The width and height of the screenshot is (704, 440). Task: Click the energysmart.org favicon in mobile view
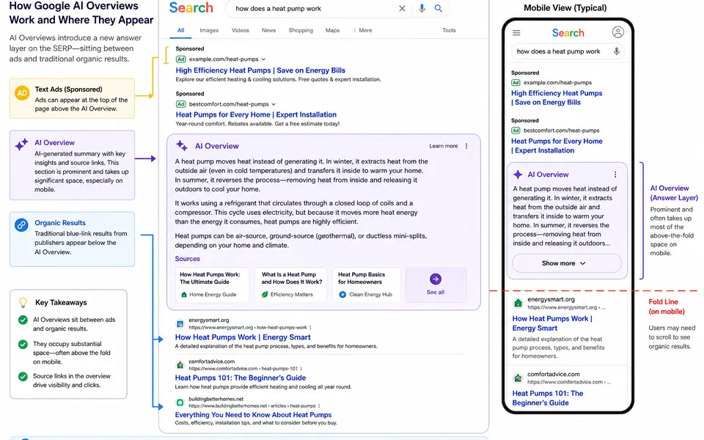click(x=518, y=303)
